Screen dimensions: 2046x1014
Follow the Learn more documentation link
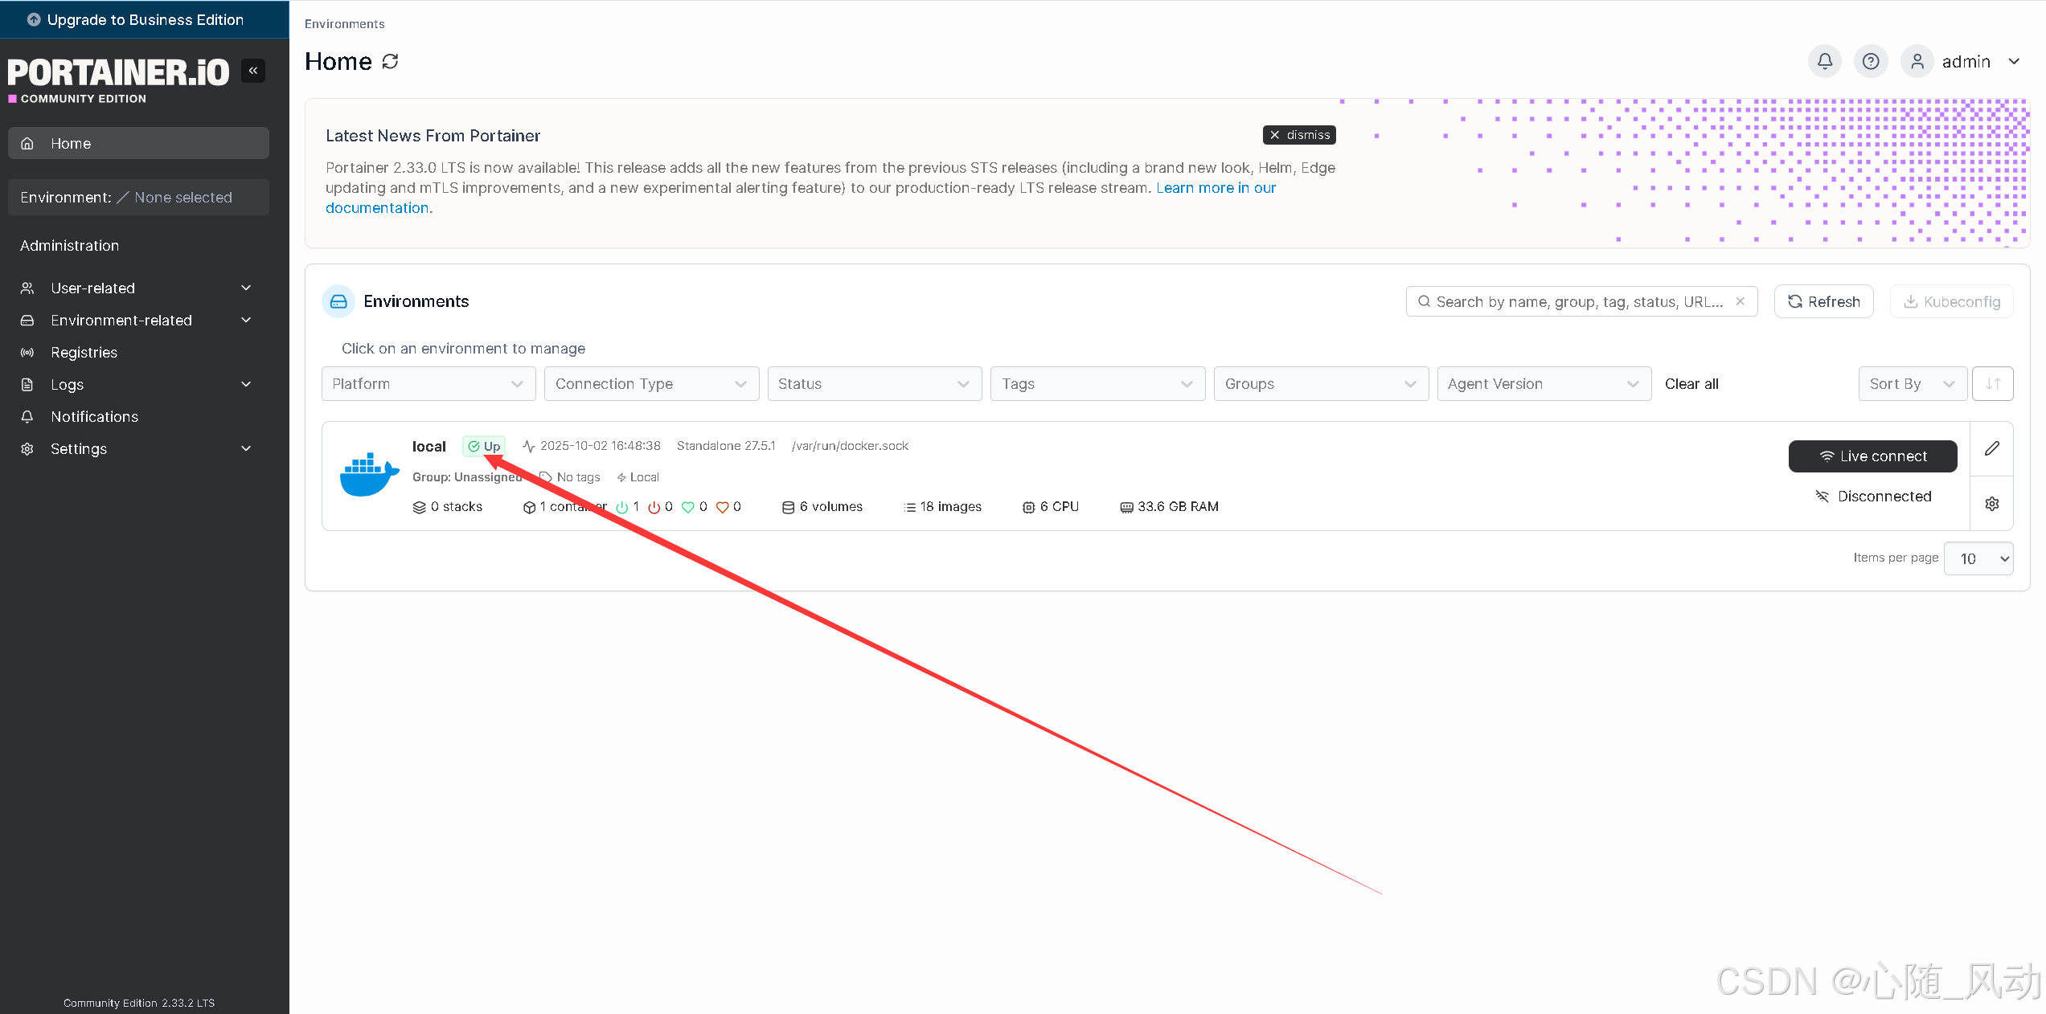coord(1216,187)
